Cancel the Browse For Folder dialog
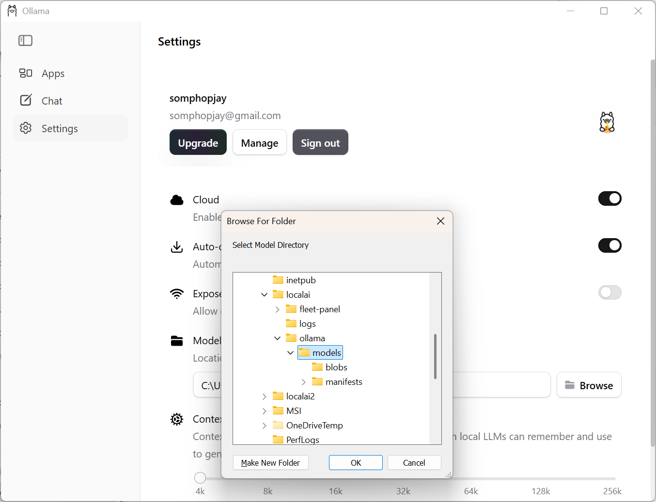This screenshot has height=502, width=656. [x=414, y=463]
